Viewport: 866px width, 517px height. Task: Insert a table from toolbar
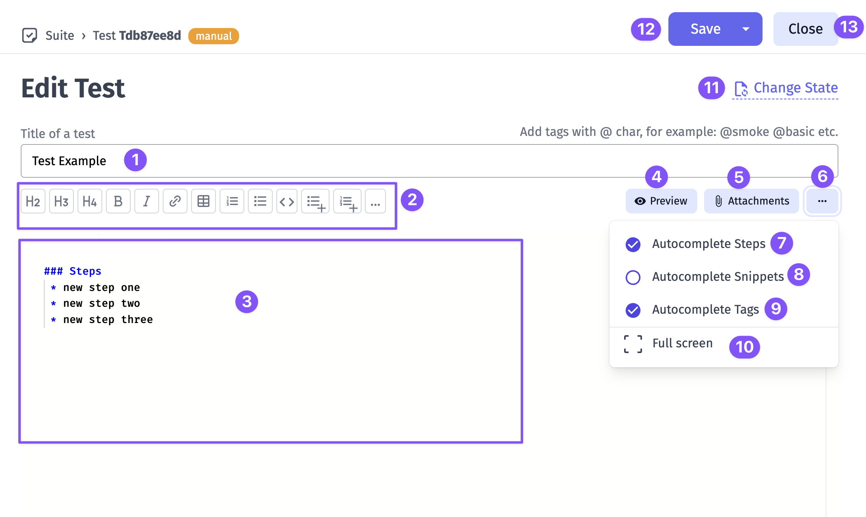pos(203,201)
